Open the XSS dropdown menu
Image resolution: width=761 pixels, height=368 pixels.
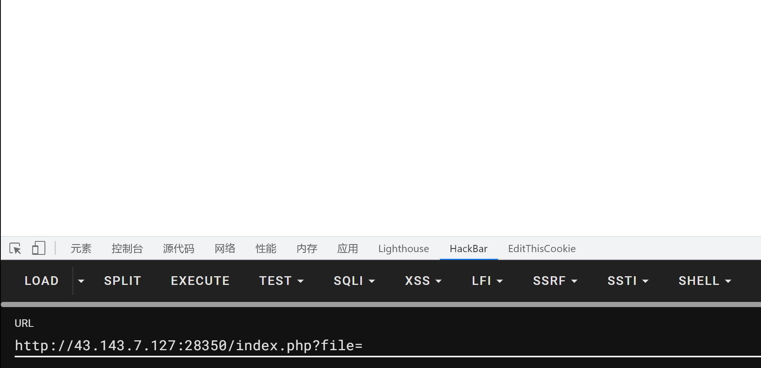point(423,281)
